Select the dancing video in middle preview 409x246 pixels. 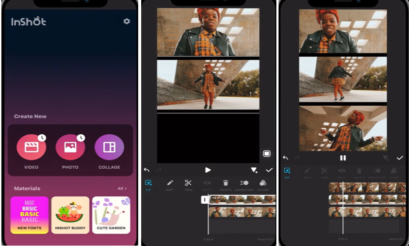pyautogui.click(x=208, y=85)
